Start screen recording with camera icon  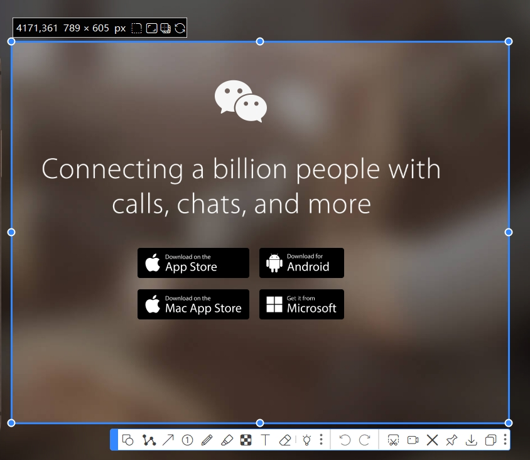tap(413, 440)
